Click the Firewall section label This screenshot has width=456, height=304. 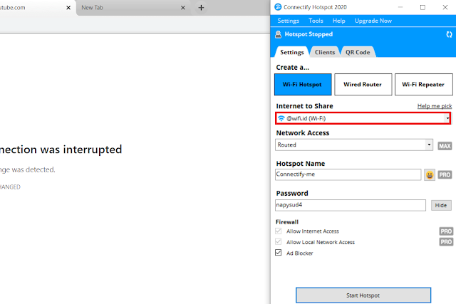[x=287, y=222]
